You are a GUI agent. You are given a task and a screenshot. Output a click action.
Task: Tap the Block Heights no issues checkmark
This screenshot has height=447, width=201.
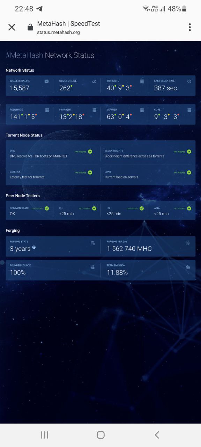189,152
